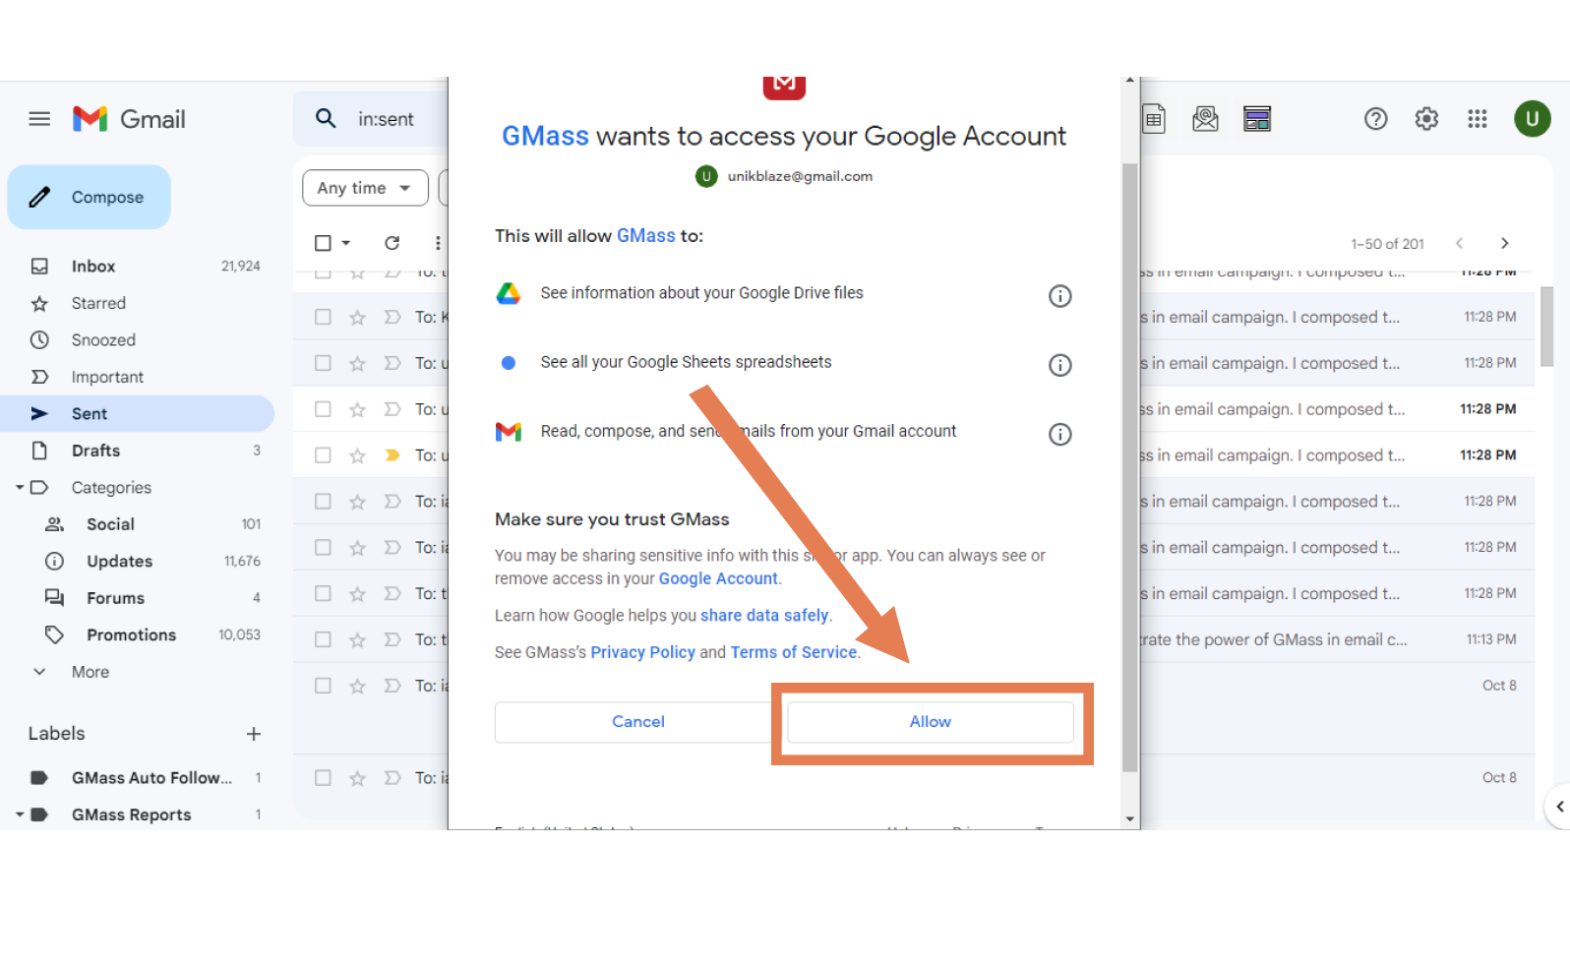1570x964 pixels.
Task: Open GMass Privacy Policy link
Action: click(x=642, y=652)
